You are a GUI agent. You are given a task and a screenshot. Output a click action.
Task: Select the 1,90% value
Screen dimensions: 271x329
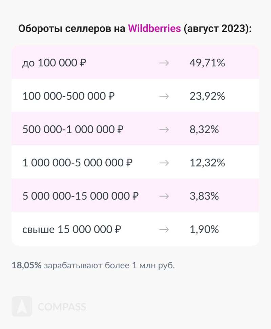pyautogui.click(x=204, y=229)
